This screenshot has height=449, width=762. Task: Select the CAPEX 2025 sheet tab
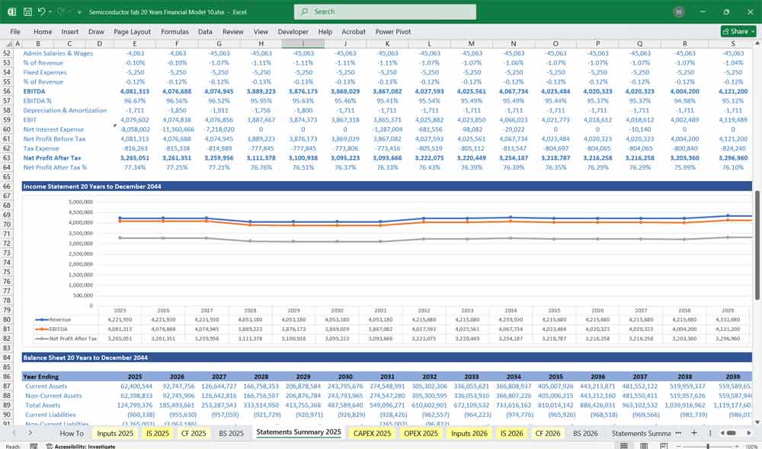point(370,433)
